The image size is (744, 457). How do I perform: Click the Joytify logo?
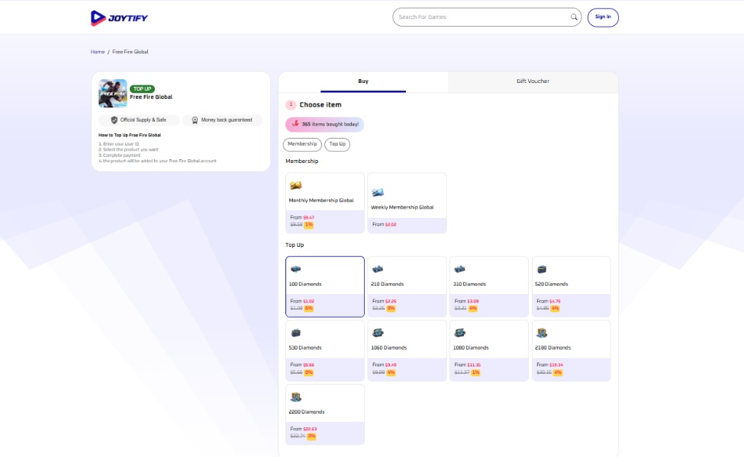[119, 18]
